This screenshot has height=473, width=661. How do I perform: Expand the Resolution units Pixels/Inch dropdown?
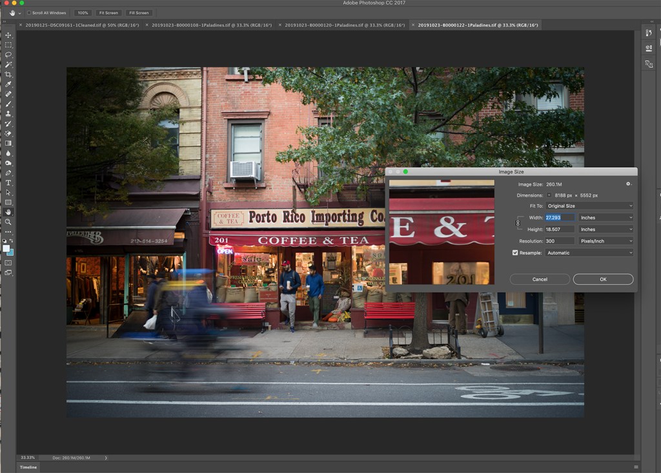tap(605, 241)
